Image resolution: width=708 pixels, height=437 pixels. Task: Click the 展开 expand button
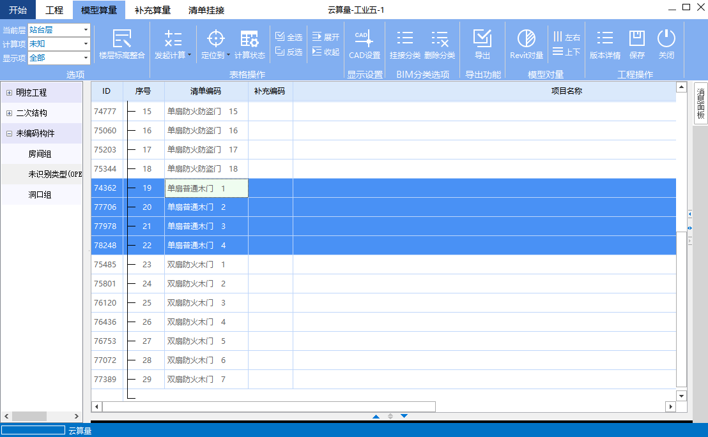click(326, 37)
